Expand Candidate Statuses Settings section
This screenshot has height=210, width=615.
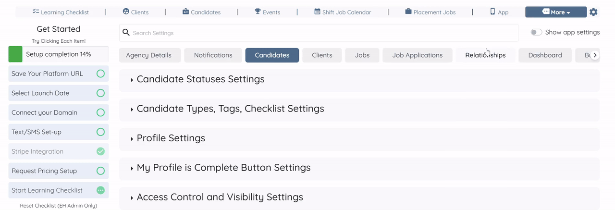click(x=132, y=80)
